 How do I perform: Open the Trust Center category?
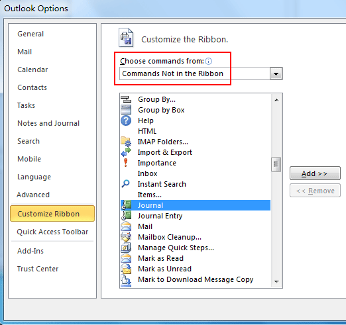point(38,269)
